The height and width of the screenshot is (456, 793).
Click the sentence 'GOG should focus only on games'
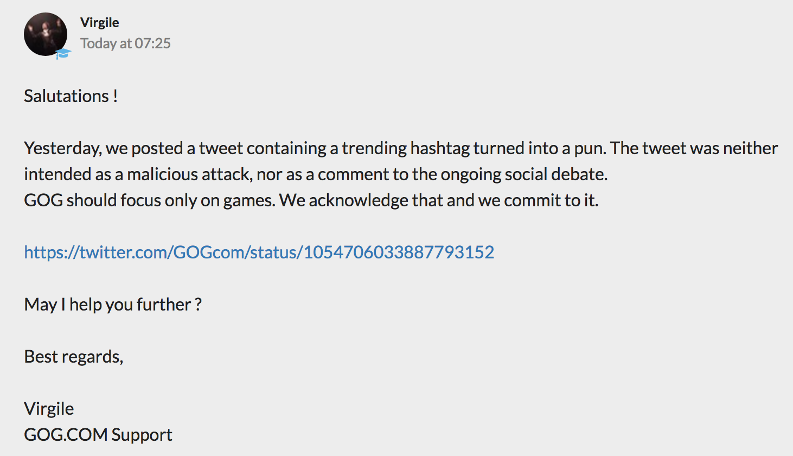(x=150, y=200)
